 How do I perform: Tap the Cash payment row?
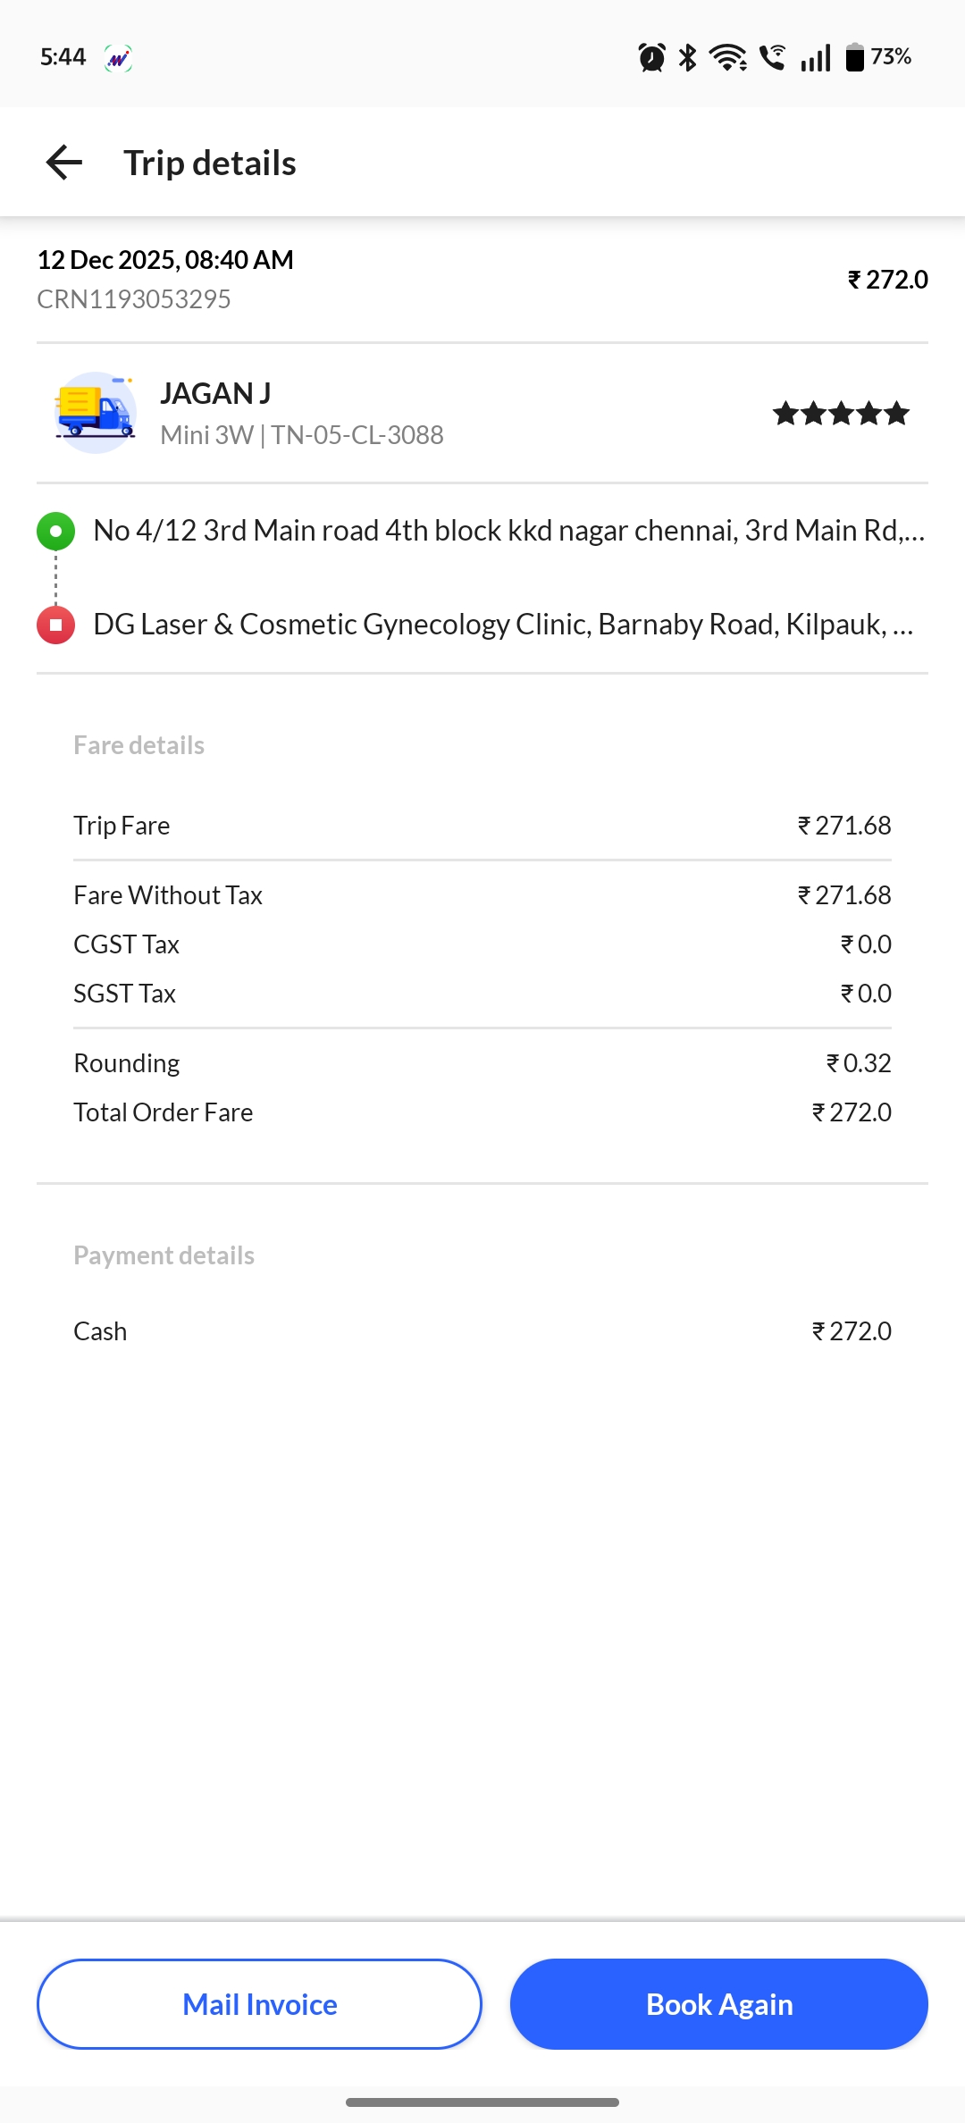click(482, 1331)
